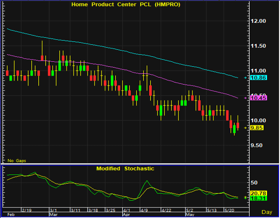This screenshot has width=280, height=218.
Task: Click the Modified Stochastic panel title
Action: (x=125, y=169)
